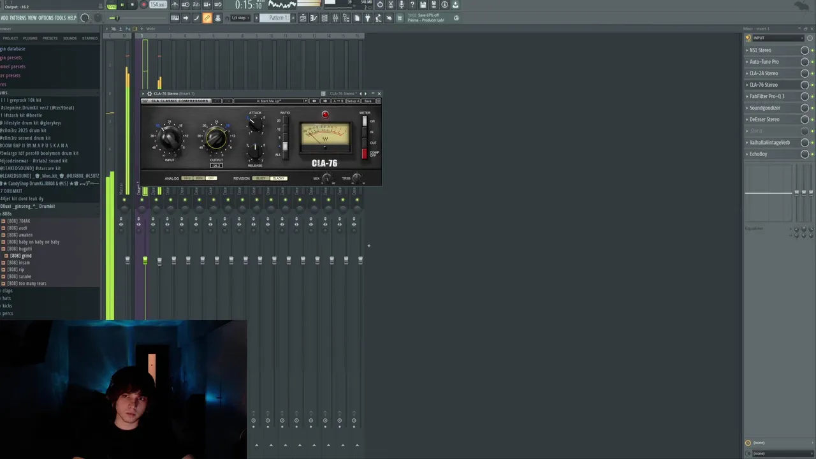The height and width of the screenshot is (459, 816).
Task: Set meter to GR mode
Action: point(365,121)
